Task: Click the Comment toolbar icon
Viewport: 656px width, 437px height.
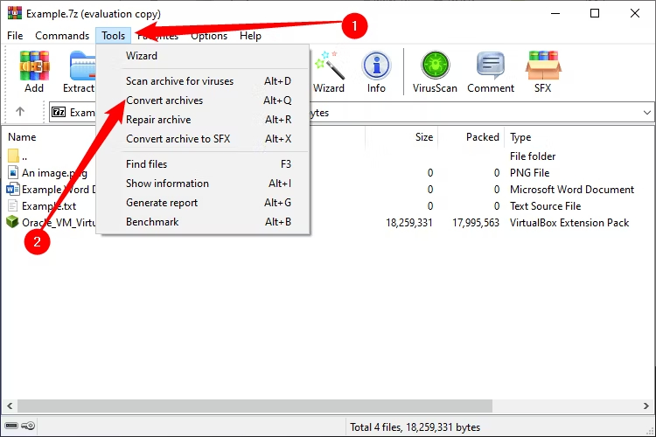Action: click(x=491, y=71)
